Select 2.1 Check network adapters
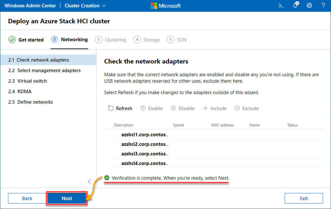This screenshot has height=209, width=331. [x=48, y=60]
